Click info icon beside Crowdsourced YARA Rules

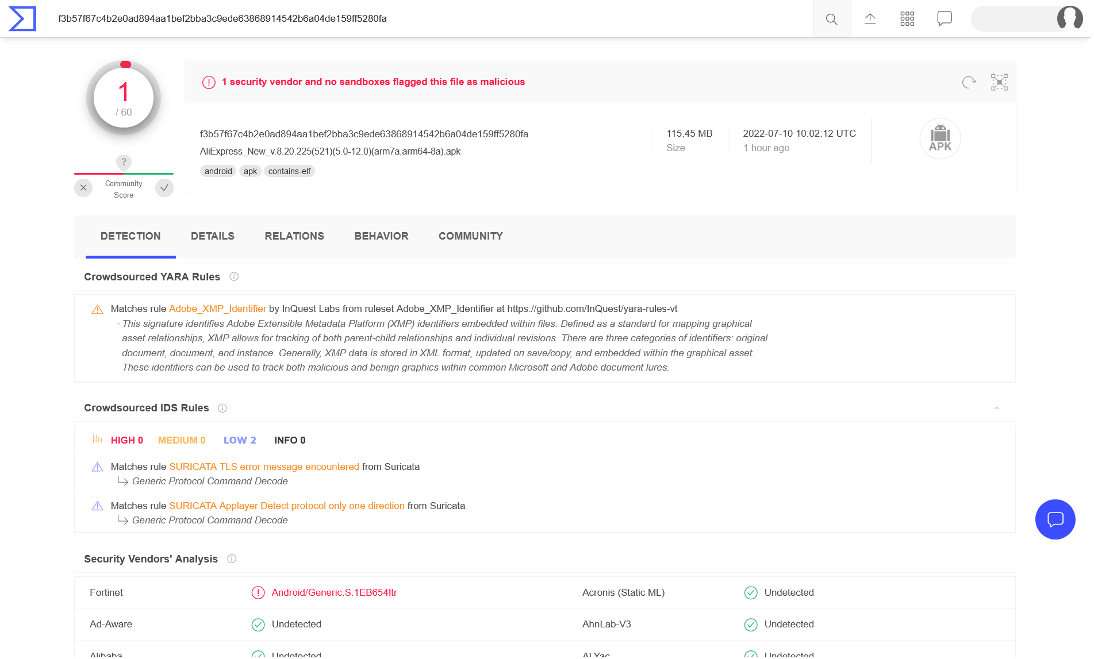(x=234, y=277)
